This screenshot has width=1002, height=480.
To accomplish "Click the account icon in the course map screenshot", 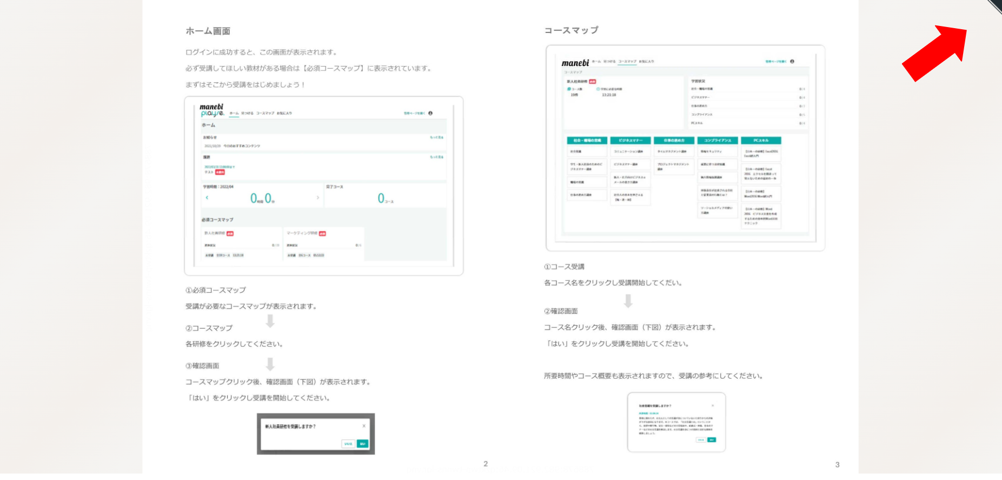I will 792,62.
